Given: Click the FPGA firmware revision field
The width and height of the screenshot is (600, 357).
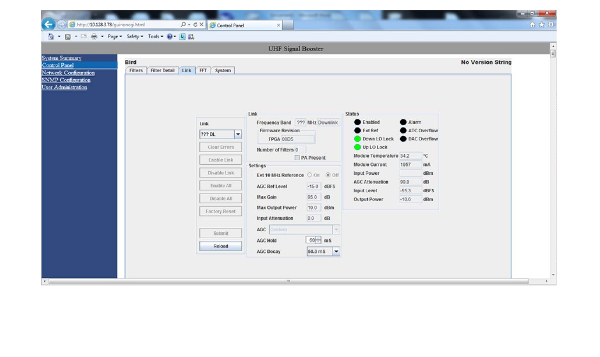Looking at the screenshot, I should coord(297,139).
